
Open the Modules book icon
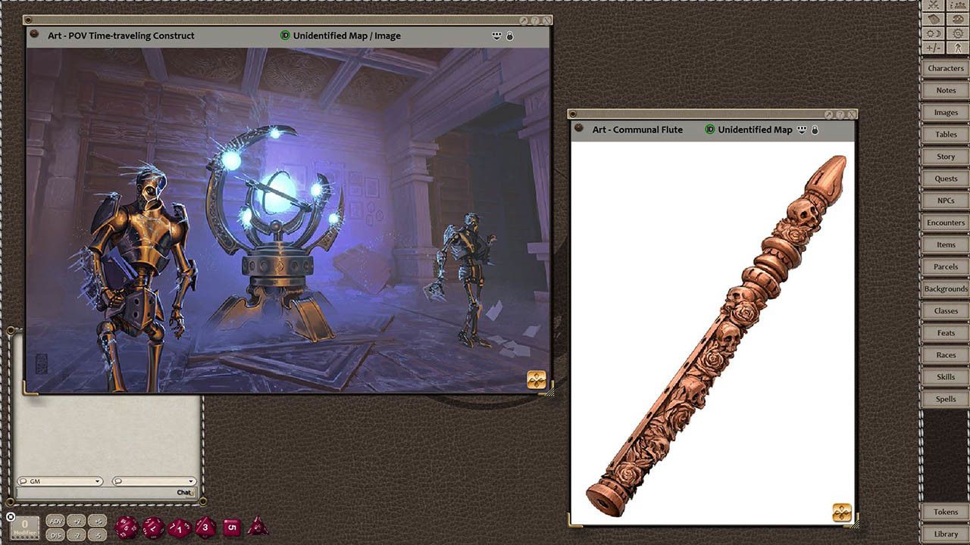[x=934, y=19]
